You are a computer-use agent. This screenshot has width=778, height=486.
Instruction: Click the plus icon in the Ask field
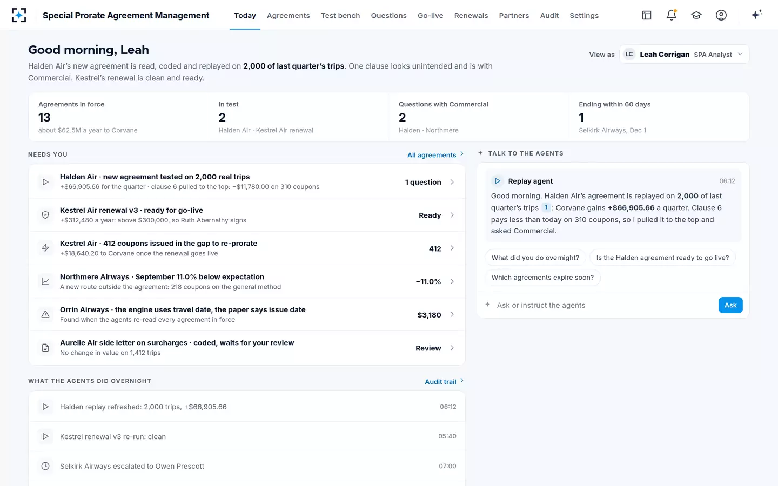tap(487, 305)
